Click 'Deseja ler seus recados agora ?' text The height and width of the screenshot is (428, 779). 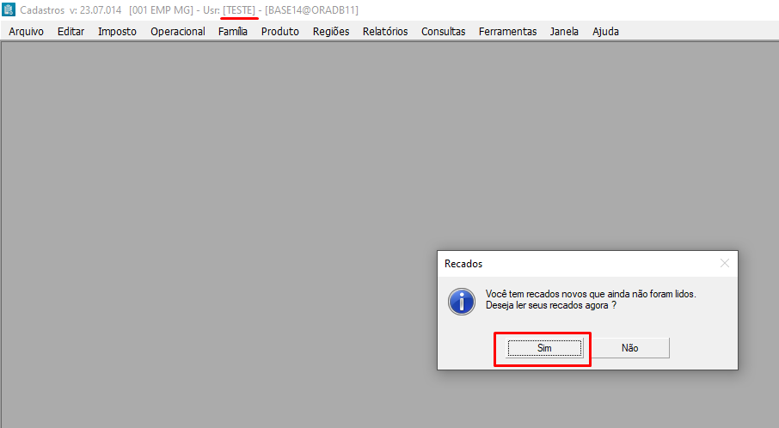[x=551, y=305]
